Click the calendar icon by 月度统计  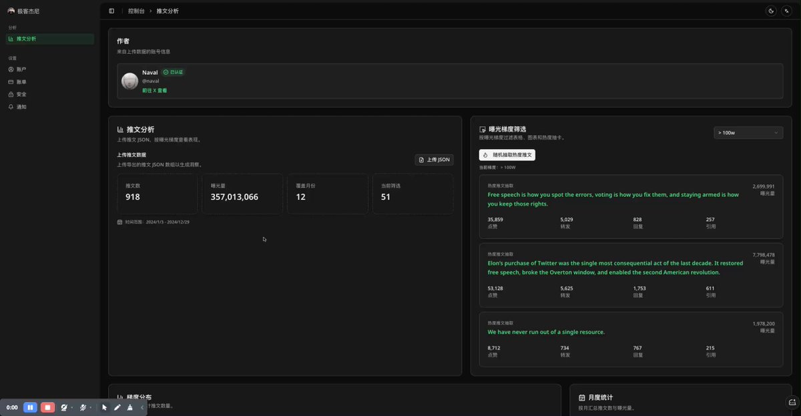(x=582, y=397)
